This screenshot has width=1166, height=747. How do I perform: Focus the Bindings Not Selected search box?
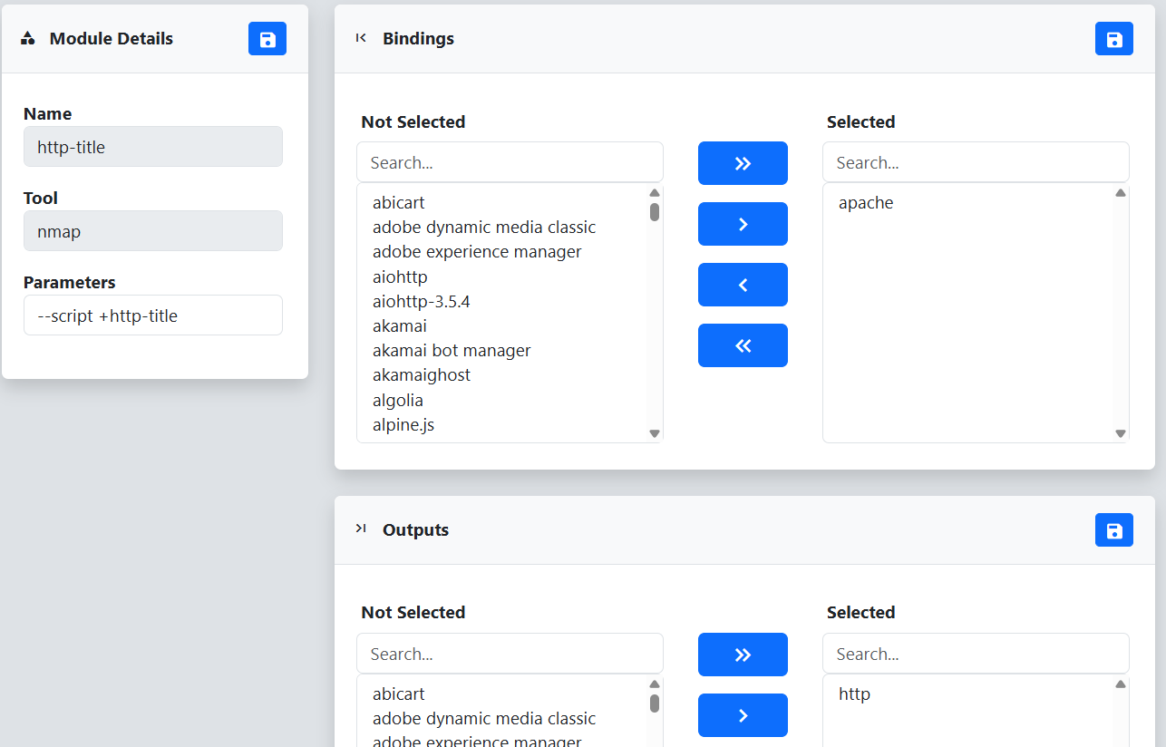[510, 162]
